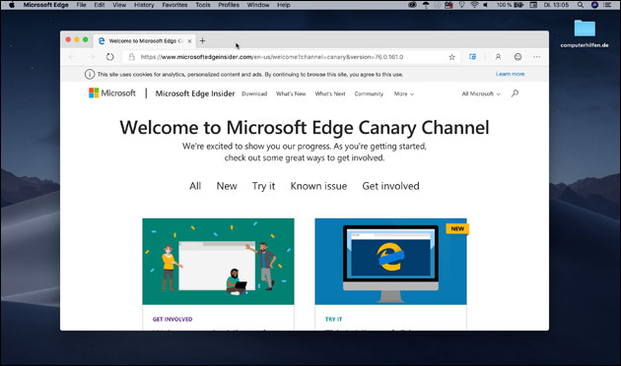
Task: Click the Wi-Fi status icon
Action: tap(474, 5)
